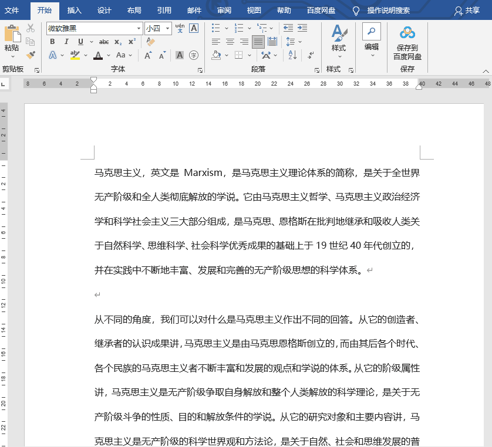The height and width of the screenshot is (447, 492).
Task: Click the Phonetic Guide wén icon
Action: point(180,28)
